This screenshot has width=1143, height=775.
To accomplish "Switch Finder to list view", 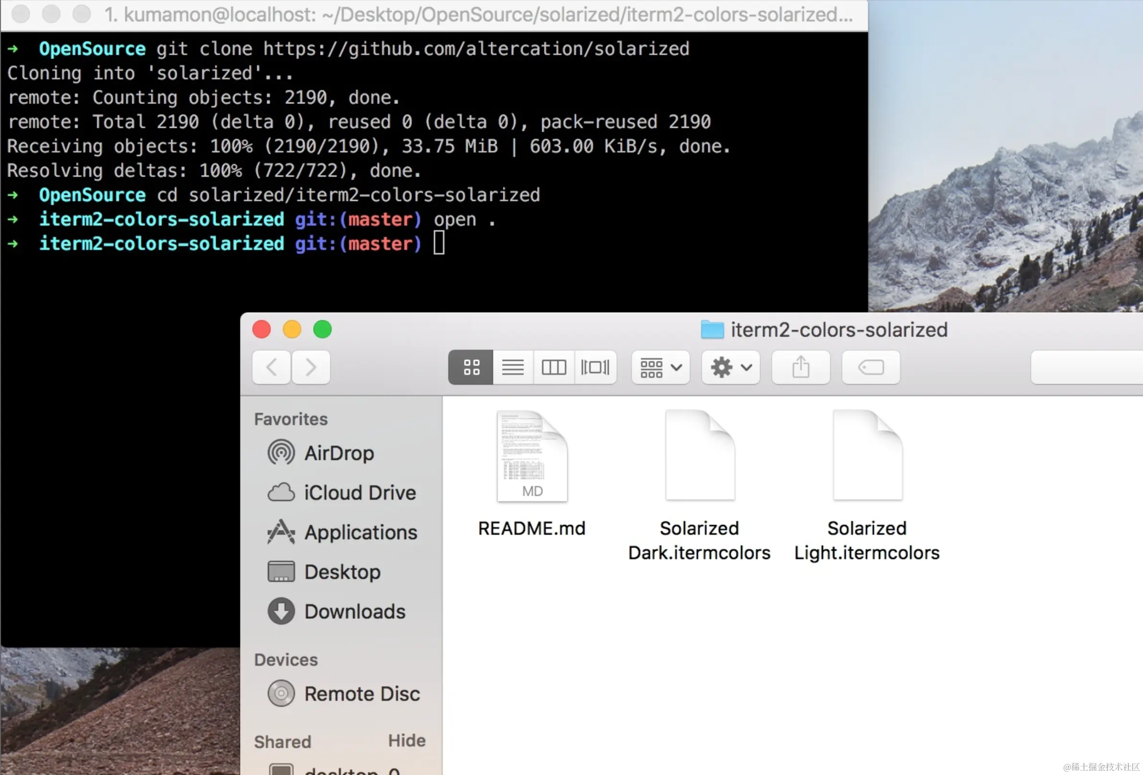I will pyautogui.click(x=513, y=367).
